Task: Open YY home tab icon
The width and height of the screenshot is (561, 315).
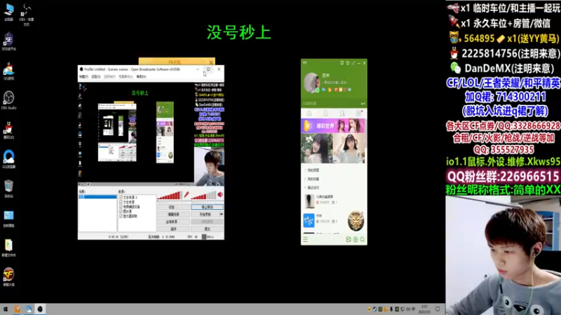Action: (x=309, y=113)
